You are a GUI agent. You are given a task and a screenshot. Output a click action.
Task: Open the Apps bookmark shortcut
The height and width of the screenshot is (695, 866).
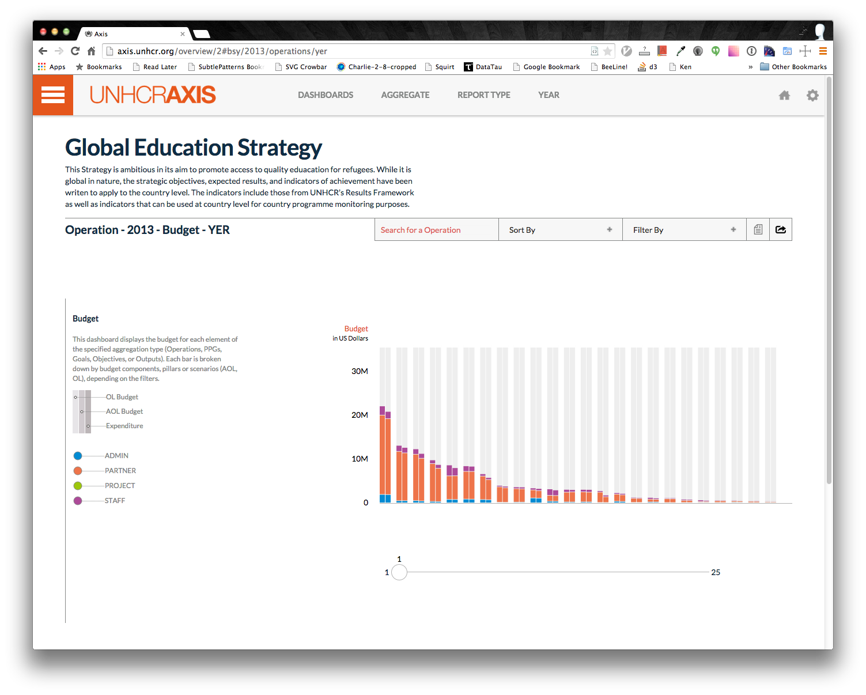[x=52, y=67]
